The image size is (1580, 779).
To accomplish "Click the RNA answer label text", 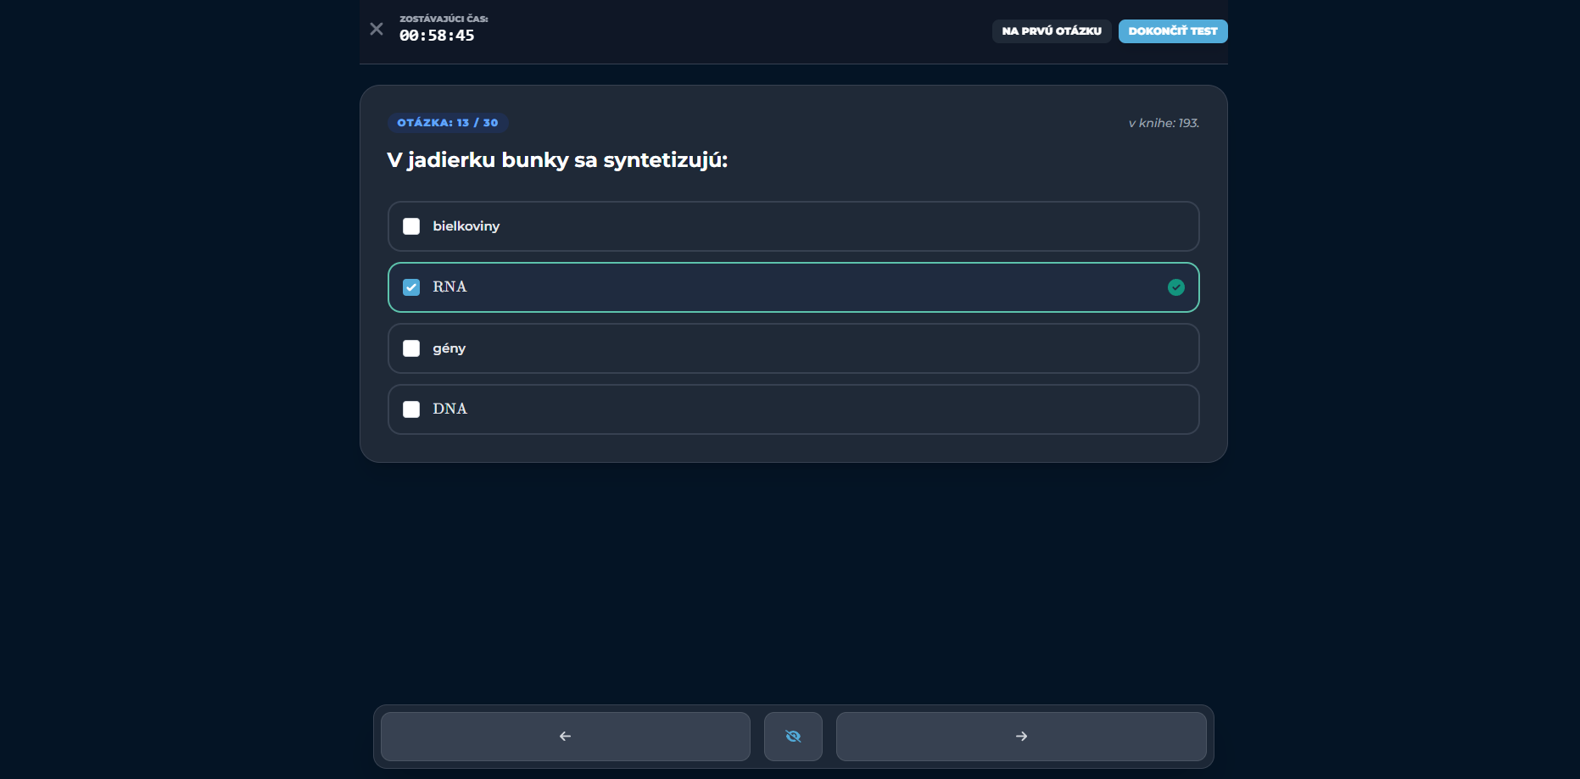I will click(x=449, y=287).
